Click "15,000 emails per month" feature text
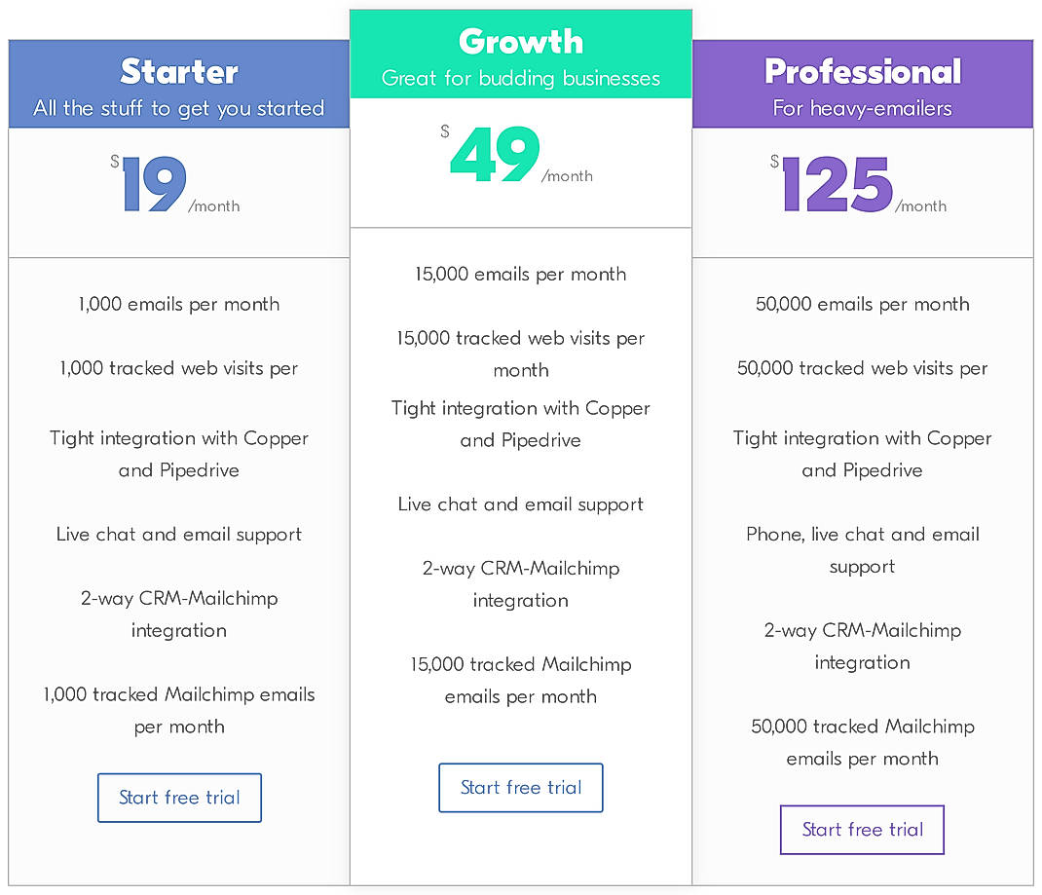 [x=521, y=274]
